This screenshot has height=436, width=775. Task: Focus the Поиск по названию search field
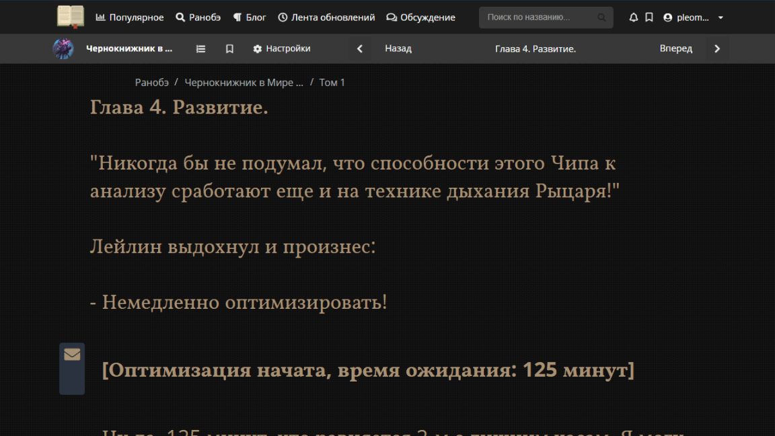point(546,17)
